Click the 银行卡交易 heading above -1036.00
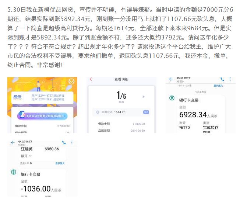 [x=31, y=174]
